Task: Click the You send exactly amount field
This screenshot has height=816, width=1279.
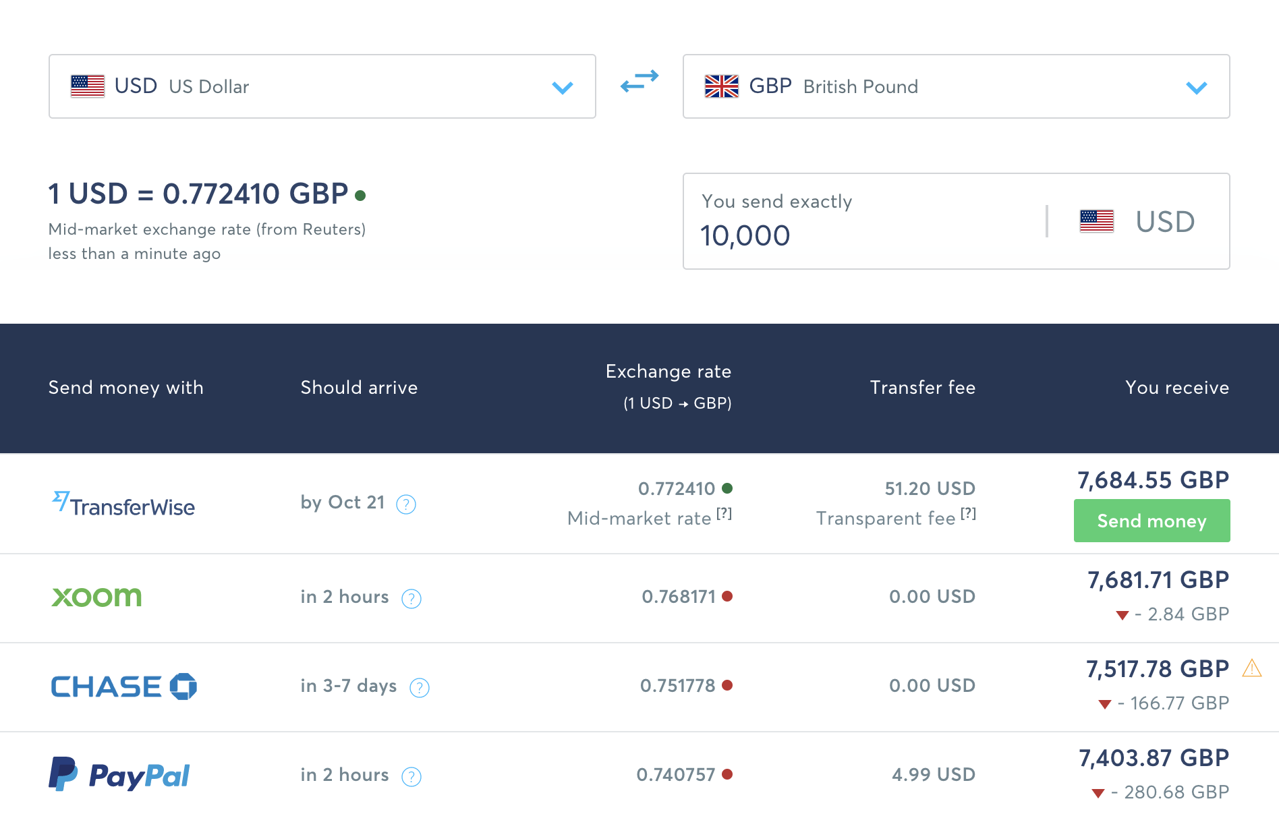Action: tap(863, 235)
